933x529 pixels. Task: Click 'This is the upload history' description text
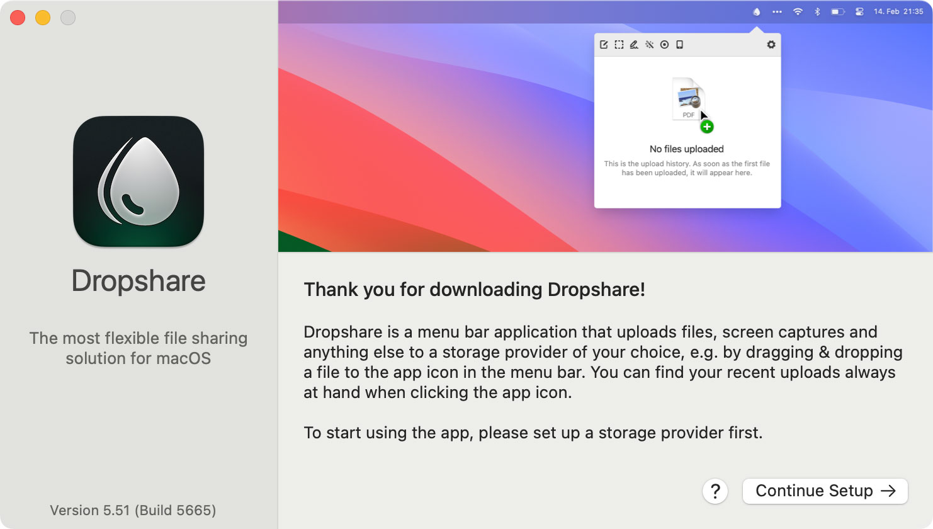click(687, 168)
